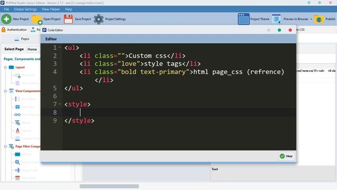Open the Select Page Home dropdown
This screenshot has height=190, width=337.
point(32,49)
